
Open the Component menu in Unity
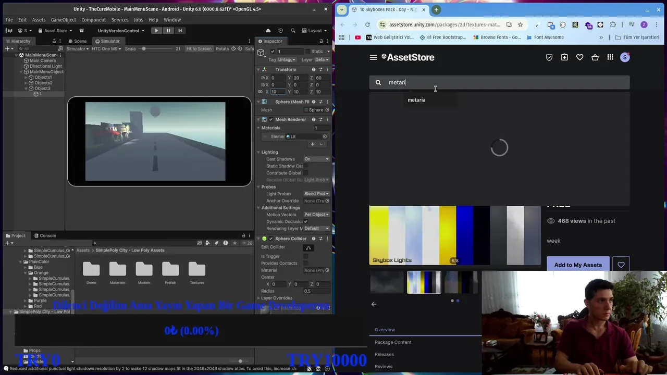[x=93, y=20]
